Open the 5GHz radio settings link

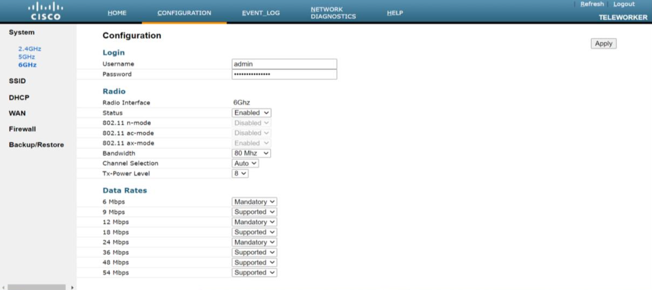(27, 57)
